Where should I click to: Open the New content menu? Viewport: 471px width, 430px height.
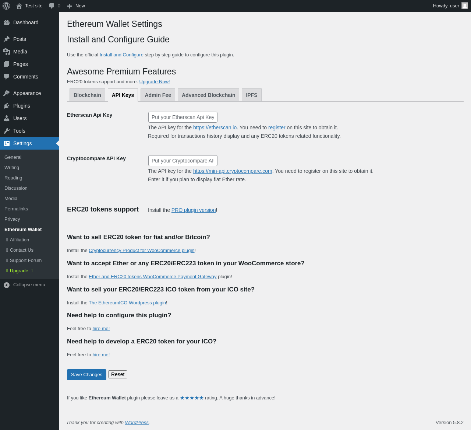(x=80, y=6)
